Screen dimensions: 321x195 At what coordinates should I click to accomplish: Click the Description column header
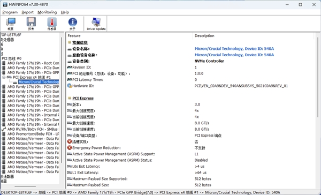(x=253, y=36)
